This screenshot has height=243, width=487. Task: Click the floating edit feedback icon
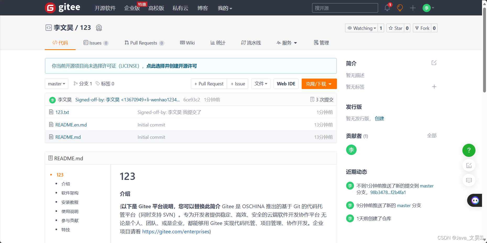[469, 165]
